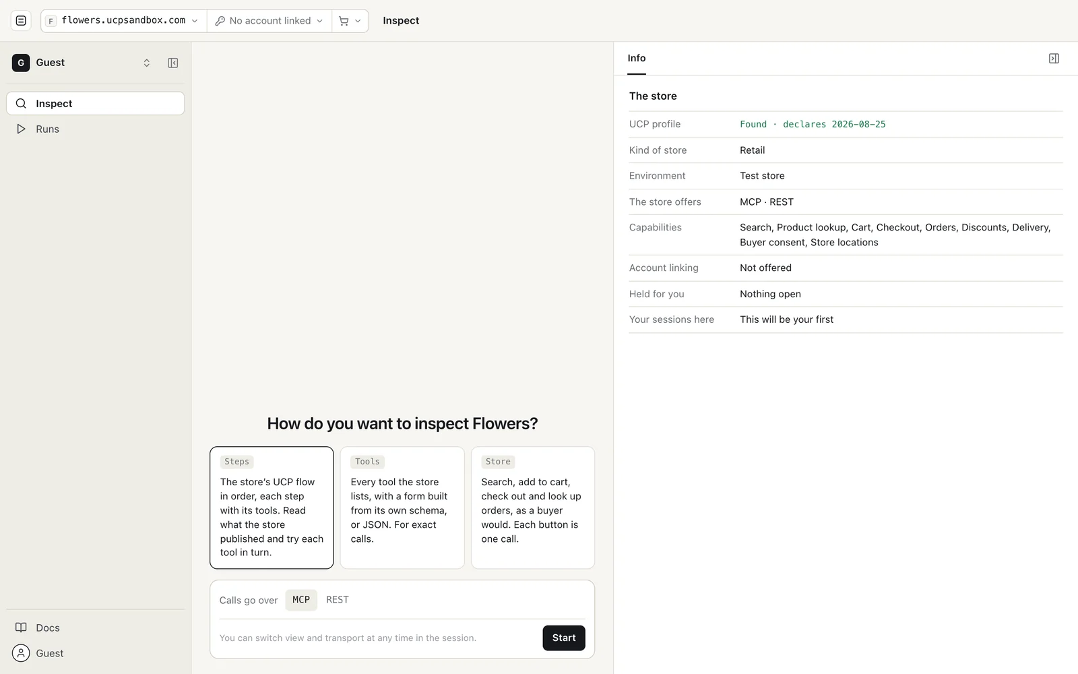Viewport: 1078px width, 674px height.
Task: Collapse the left sidebar panel
Action: tap(172, 63)
